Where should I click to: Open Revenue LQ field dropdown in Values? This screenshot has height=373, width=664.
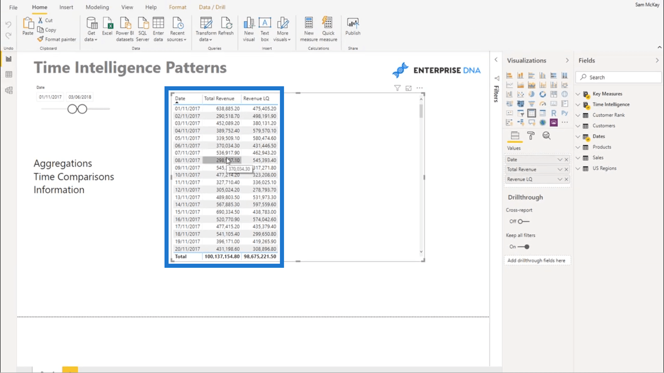(x=560, y=179)
